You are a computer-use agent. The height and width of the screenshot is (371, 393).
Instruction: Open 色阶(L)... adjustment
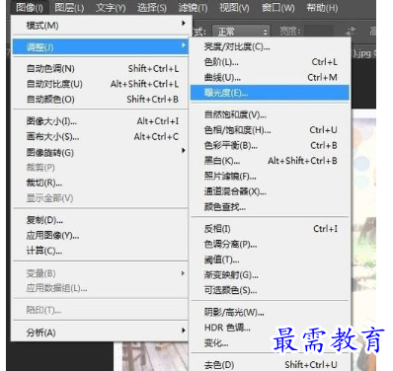click(x=270, y=62)
